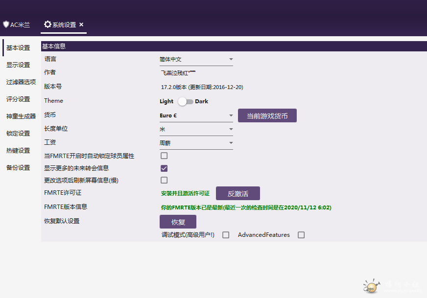Open 基本设置 in the sidebar

click(18, 48)
